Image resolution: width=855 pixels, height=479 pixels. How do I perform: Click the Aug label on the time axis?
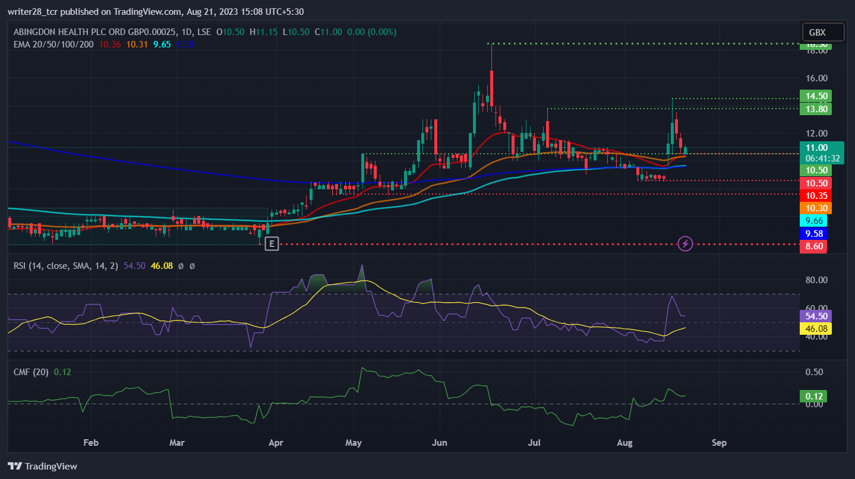coord(624,443)
